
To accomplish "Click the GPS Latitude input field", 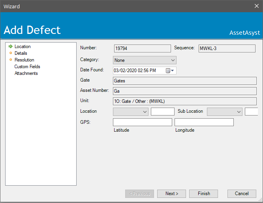I will [x=142, y=122].
